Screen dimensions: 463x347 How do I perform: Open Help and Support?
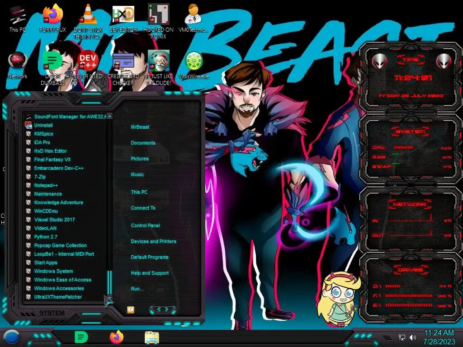(150, 273)
